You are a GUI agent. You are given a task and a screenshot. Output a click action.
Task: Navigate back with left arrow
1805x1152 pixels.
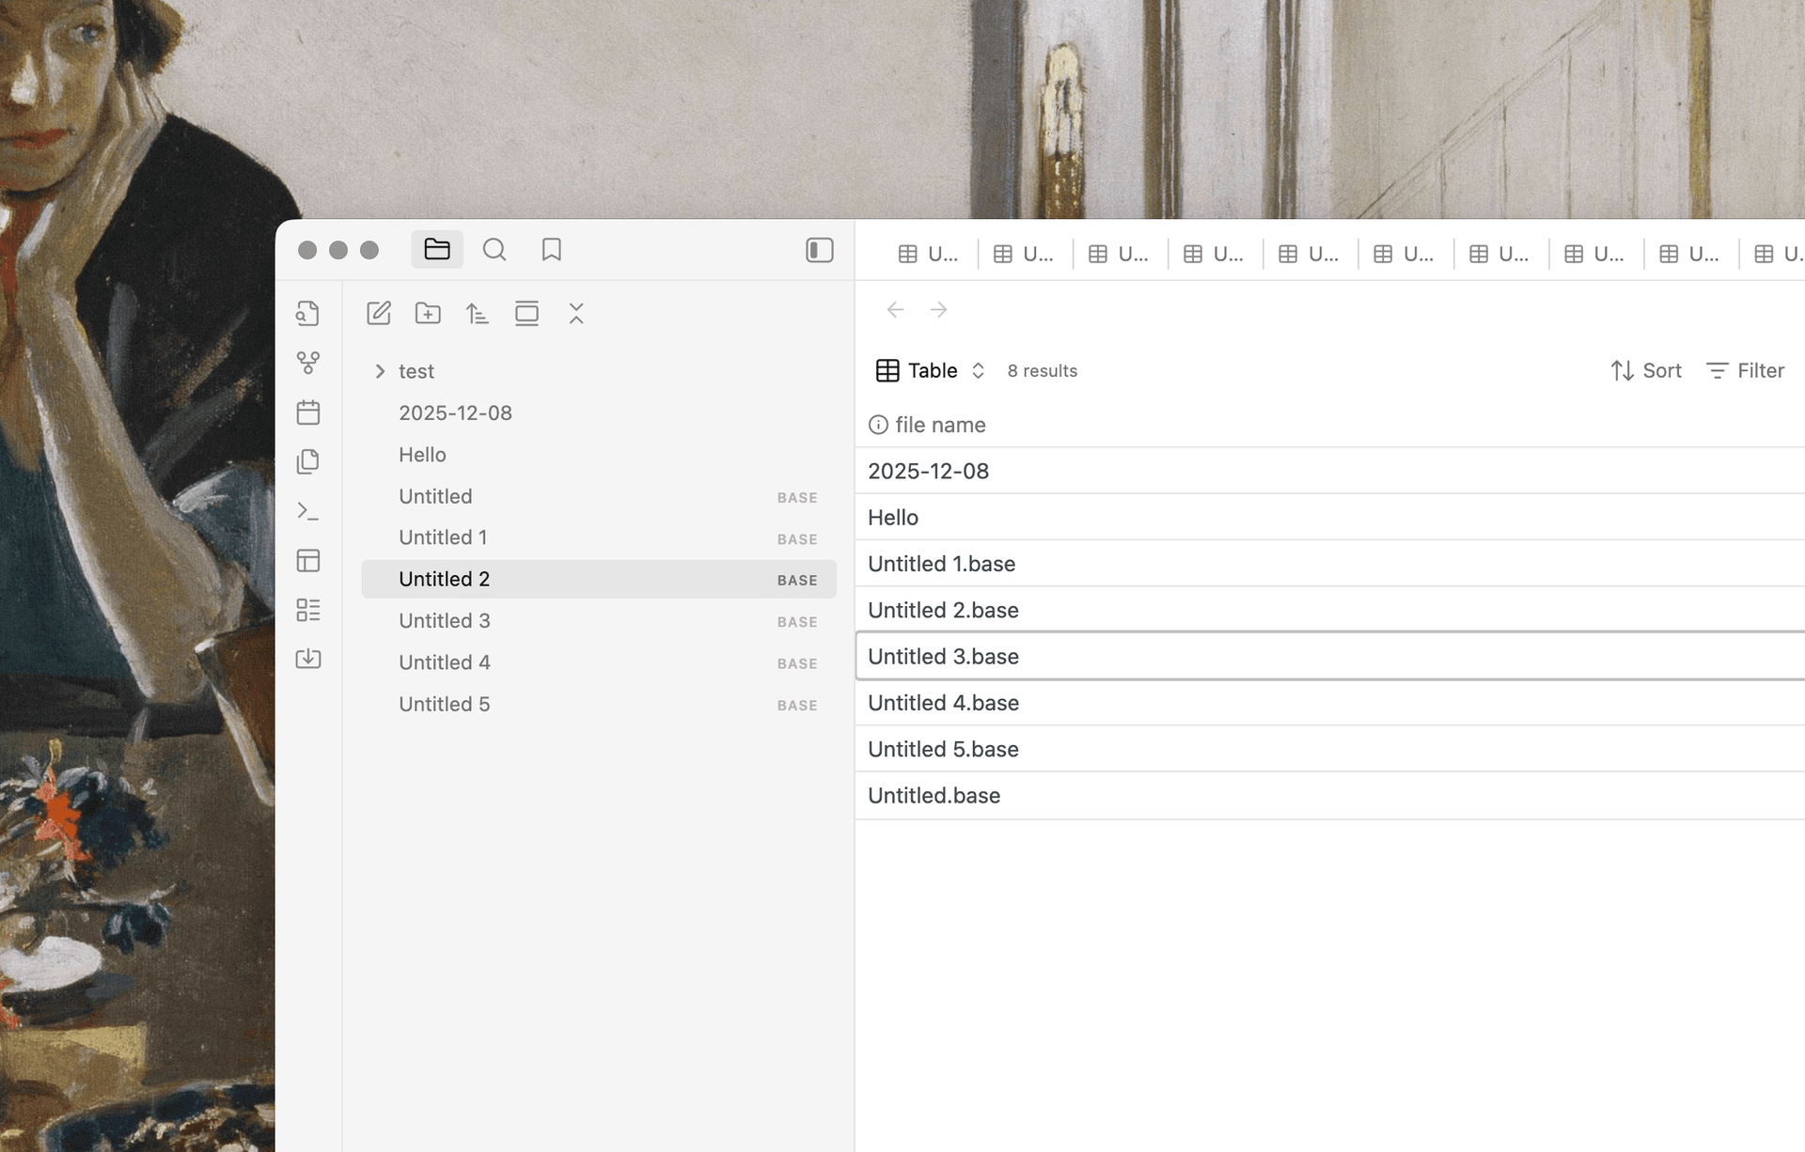(x=895, y=309)
